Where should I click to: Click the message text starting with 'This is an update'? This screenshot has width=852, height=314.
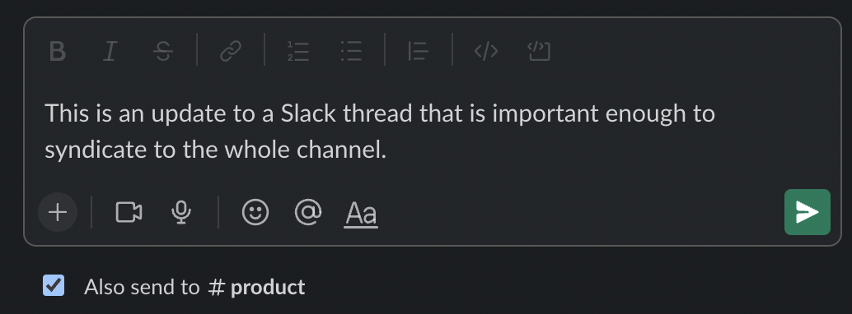380,132
